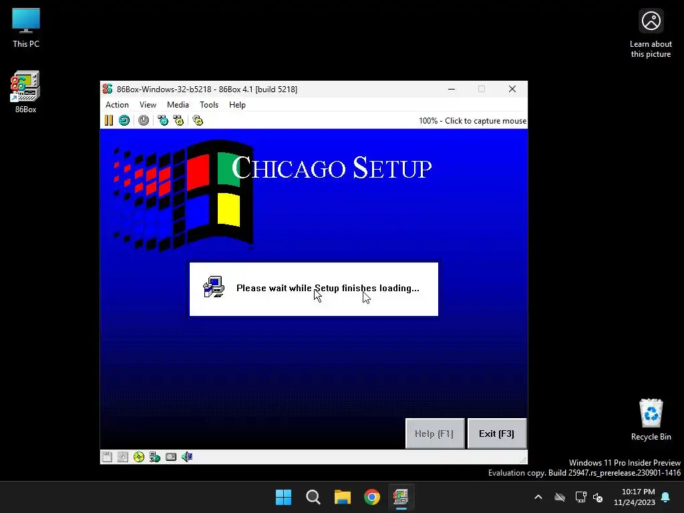Close the 86Box window
Screen dimensions: 684x513
[512, 89]
